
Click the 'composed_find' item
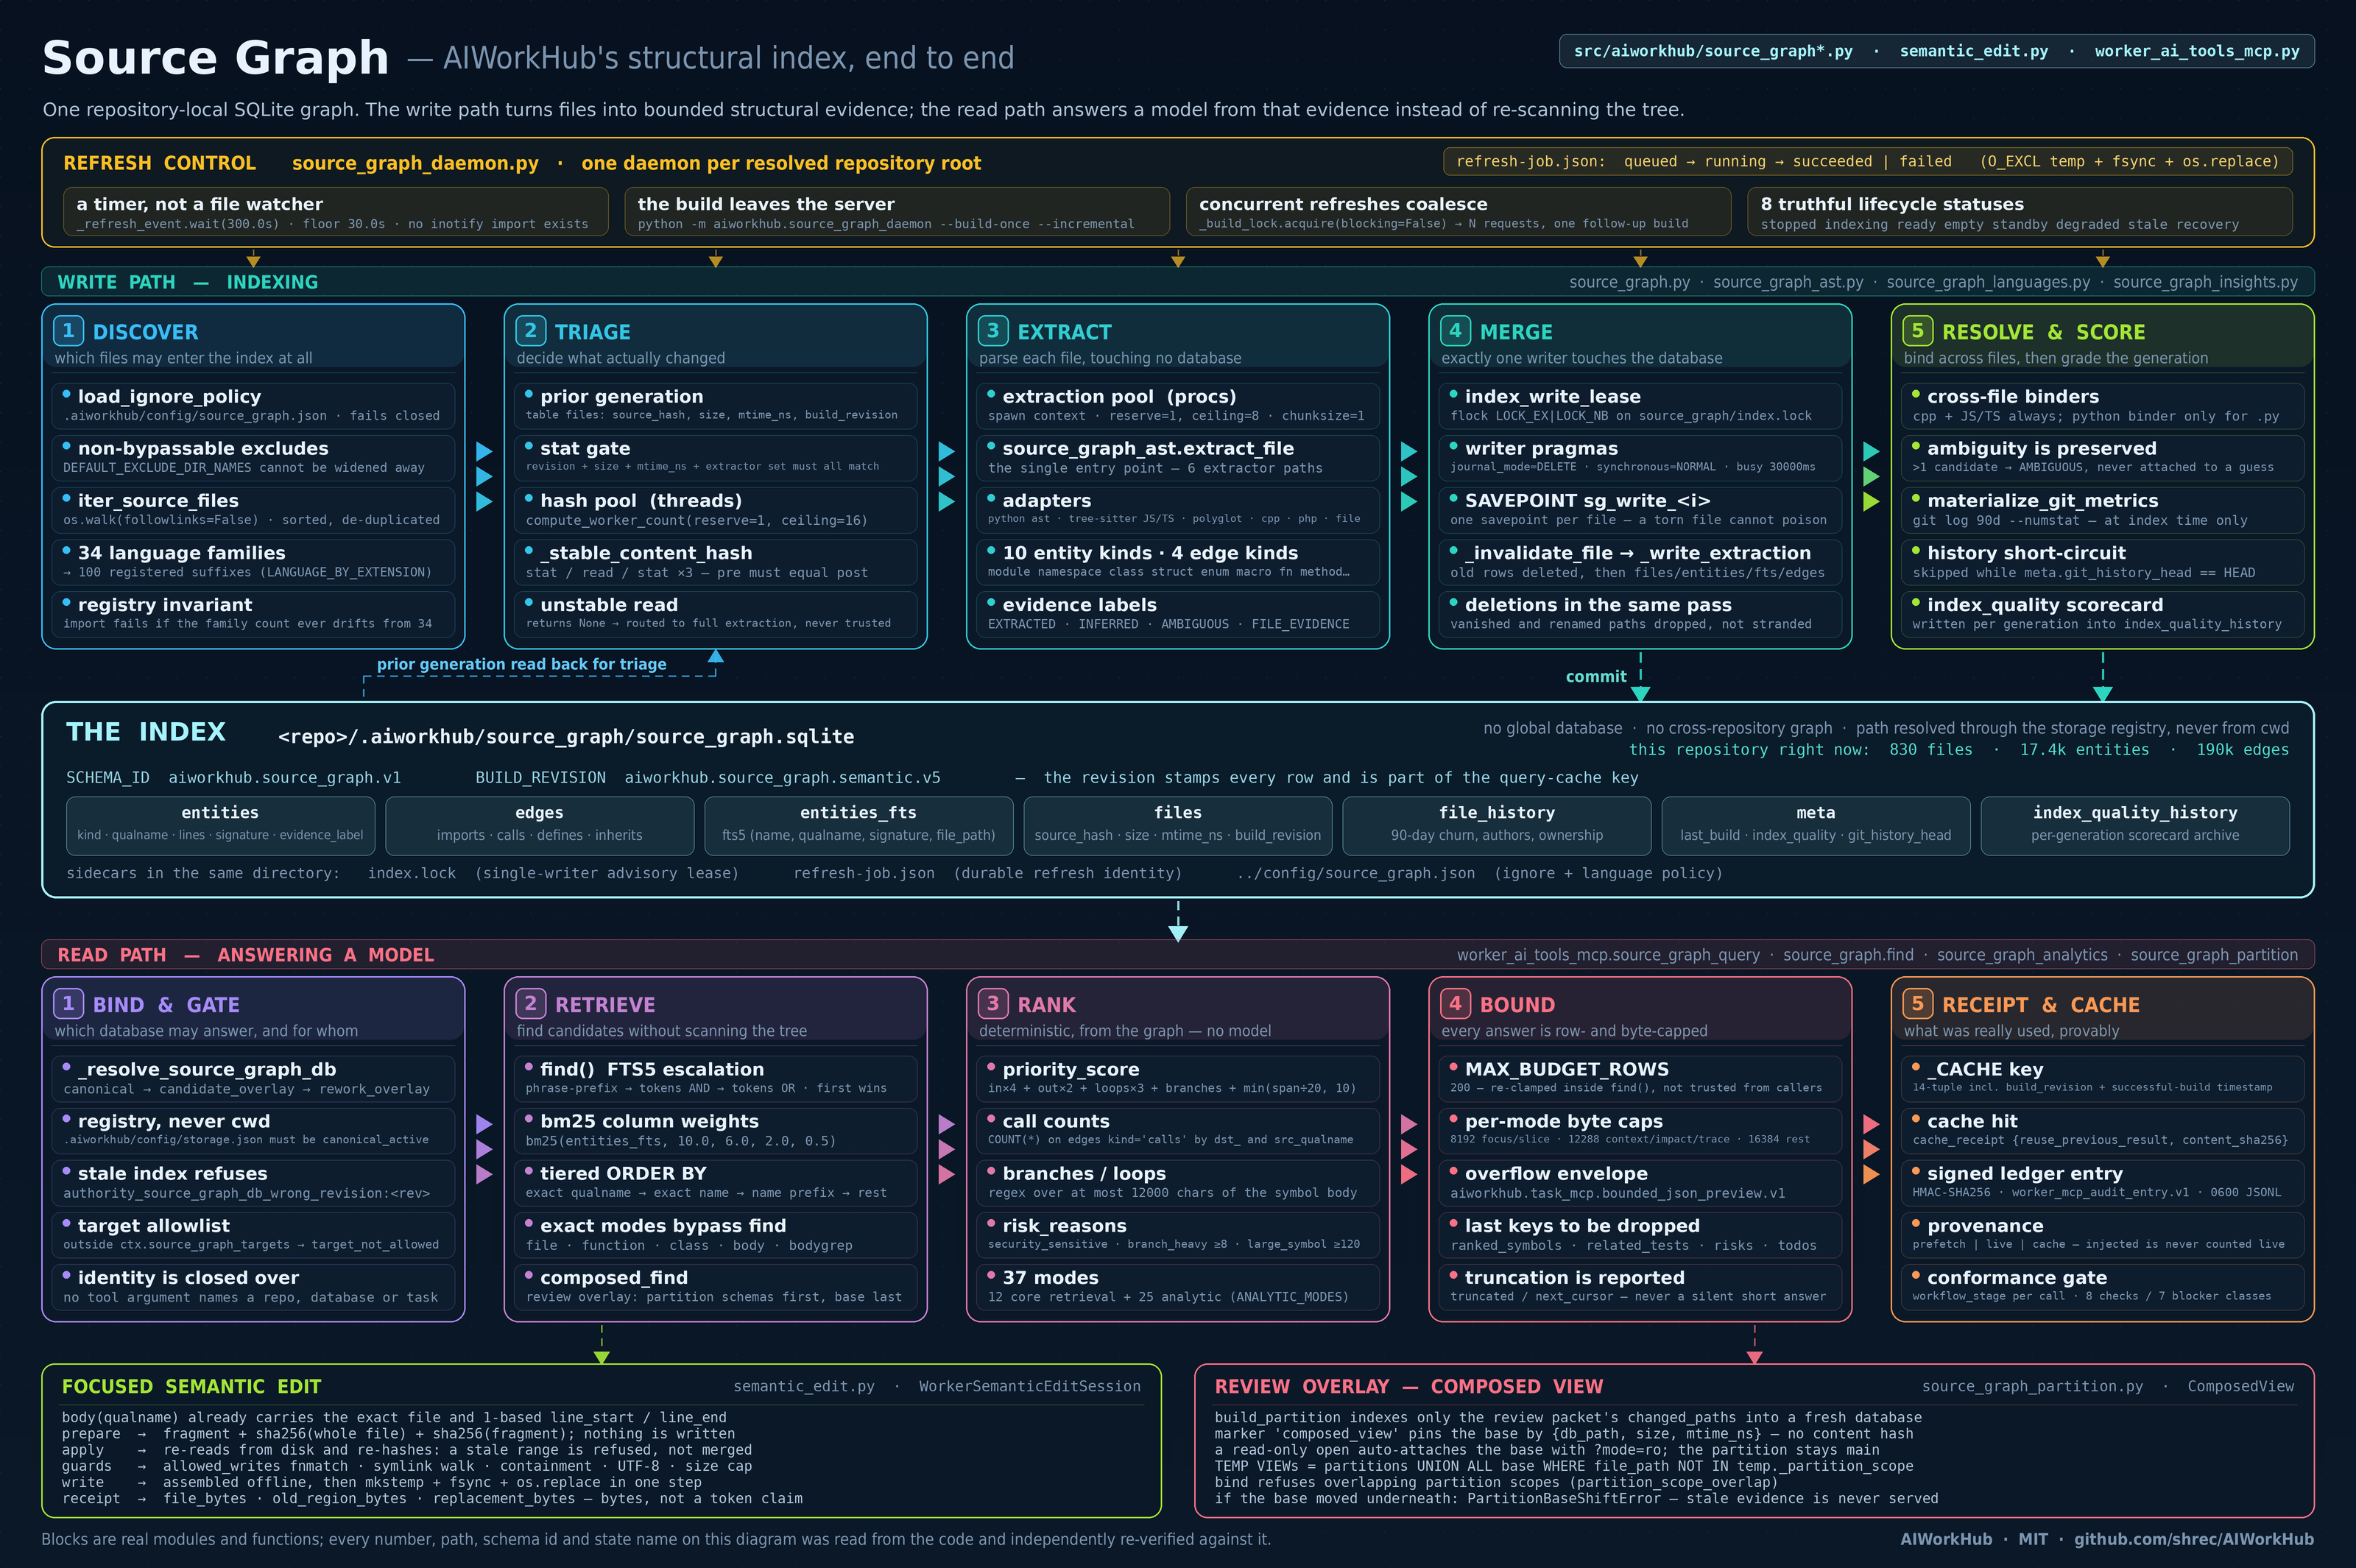[716, 1286]
